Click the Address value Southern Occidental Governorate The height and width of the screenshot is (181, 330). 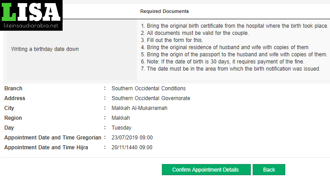click(151, 98)
